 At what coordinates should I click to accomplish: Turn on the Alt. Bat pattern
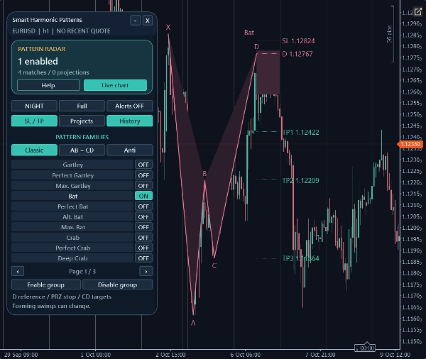click(x=143, y=216)
